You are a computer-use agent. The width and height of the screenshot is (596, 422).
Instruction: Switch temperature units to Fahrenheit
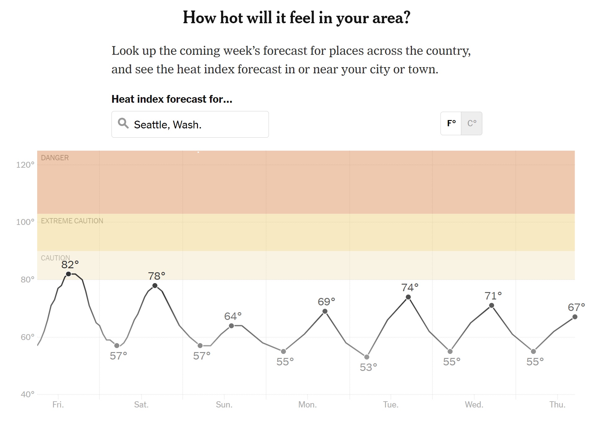451,123
